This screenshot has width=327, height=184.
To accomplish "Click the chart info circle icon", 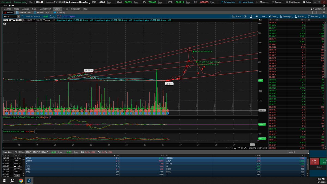I will pos(5,24).
